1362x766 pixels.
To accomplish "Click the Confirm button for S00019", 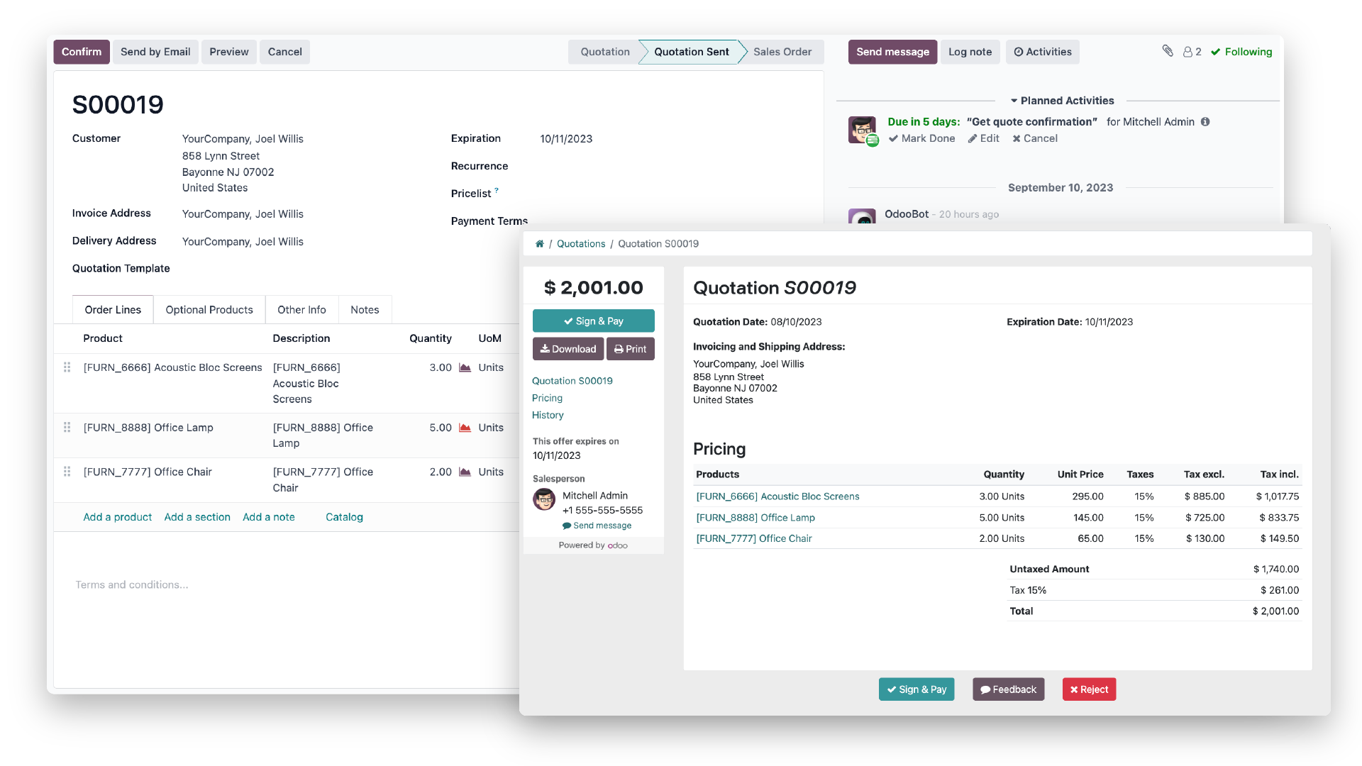I will (82, 52).
